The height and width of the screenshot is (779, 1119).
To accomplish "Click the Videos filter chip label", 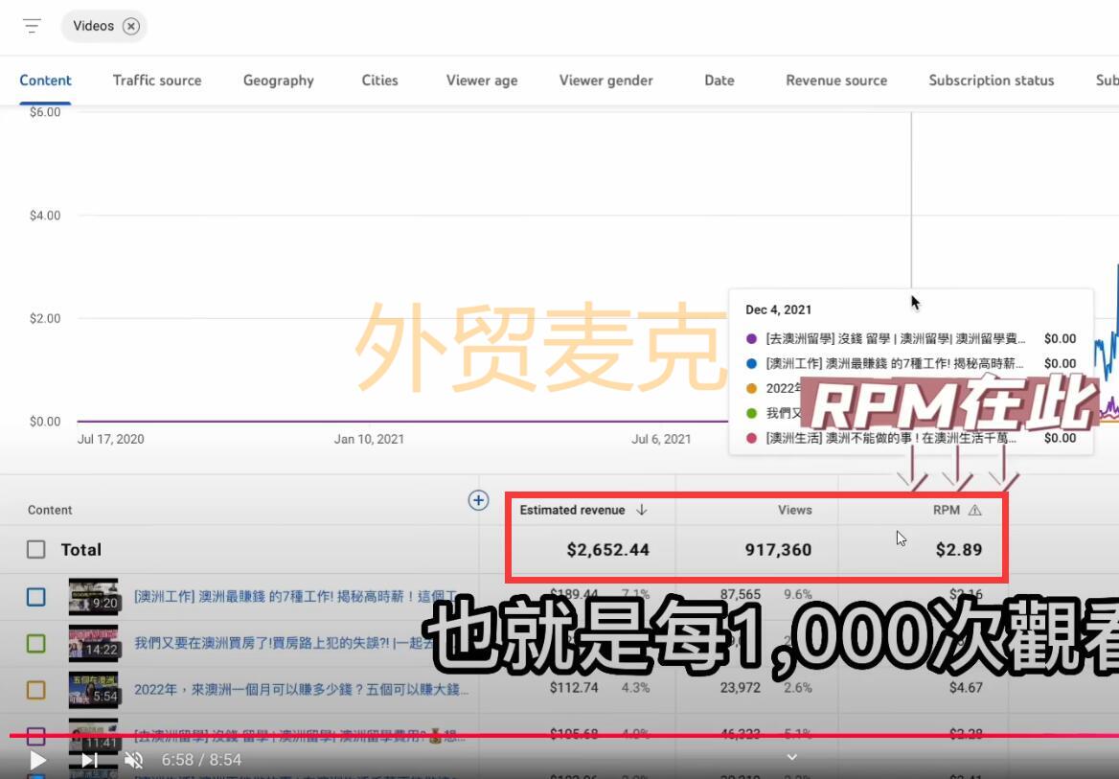I will pos(94,26).
